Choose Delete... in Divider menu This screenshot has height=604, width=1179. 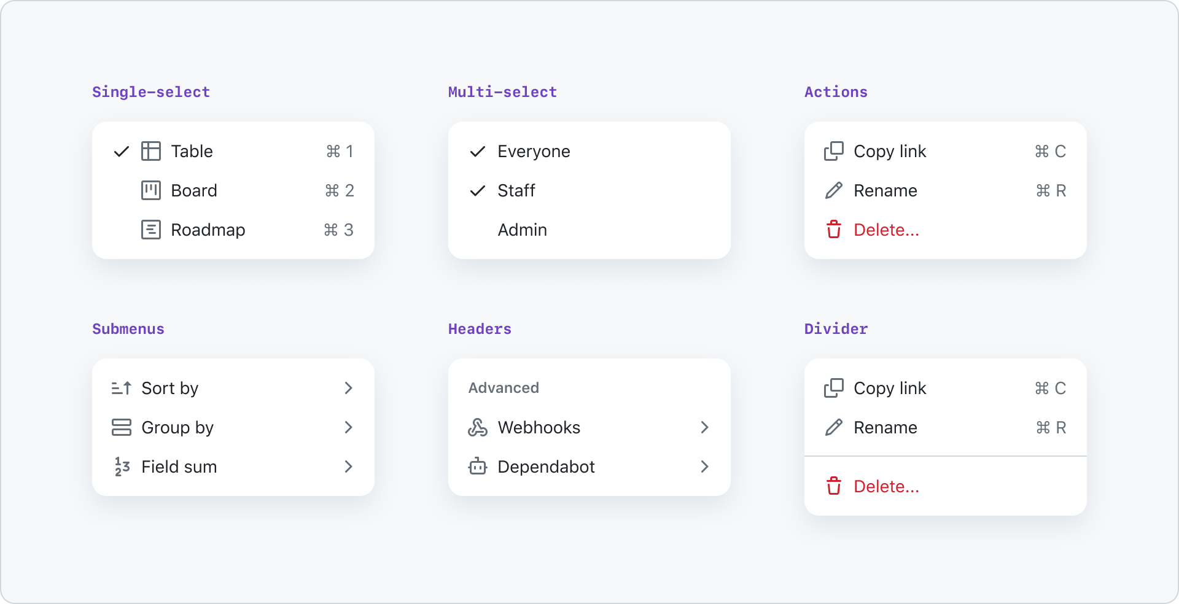[x=946, y=486]
